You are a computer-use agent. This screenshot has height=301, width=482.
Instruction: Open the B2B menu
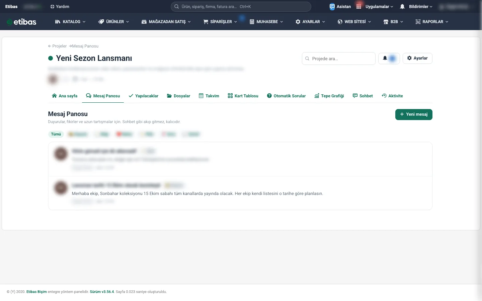coord(393,22)
